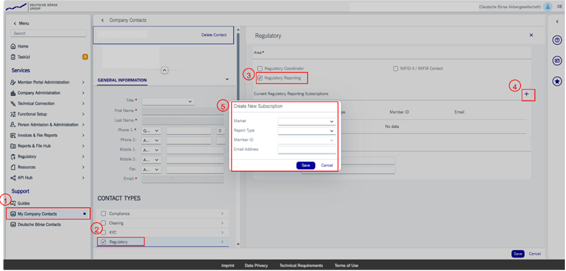The width and height of the screenshot is (566, 271).
Task: Click the help question mark icon
Action: pyautogui.click(x=557, y=40)
